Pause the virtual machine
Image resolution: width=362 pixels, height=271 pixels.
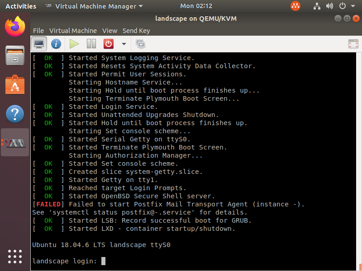pos(91,44)
